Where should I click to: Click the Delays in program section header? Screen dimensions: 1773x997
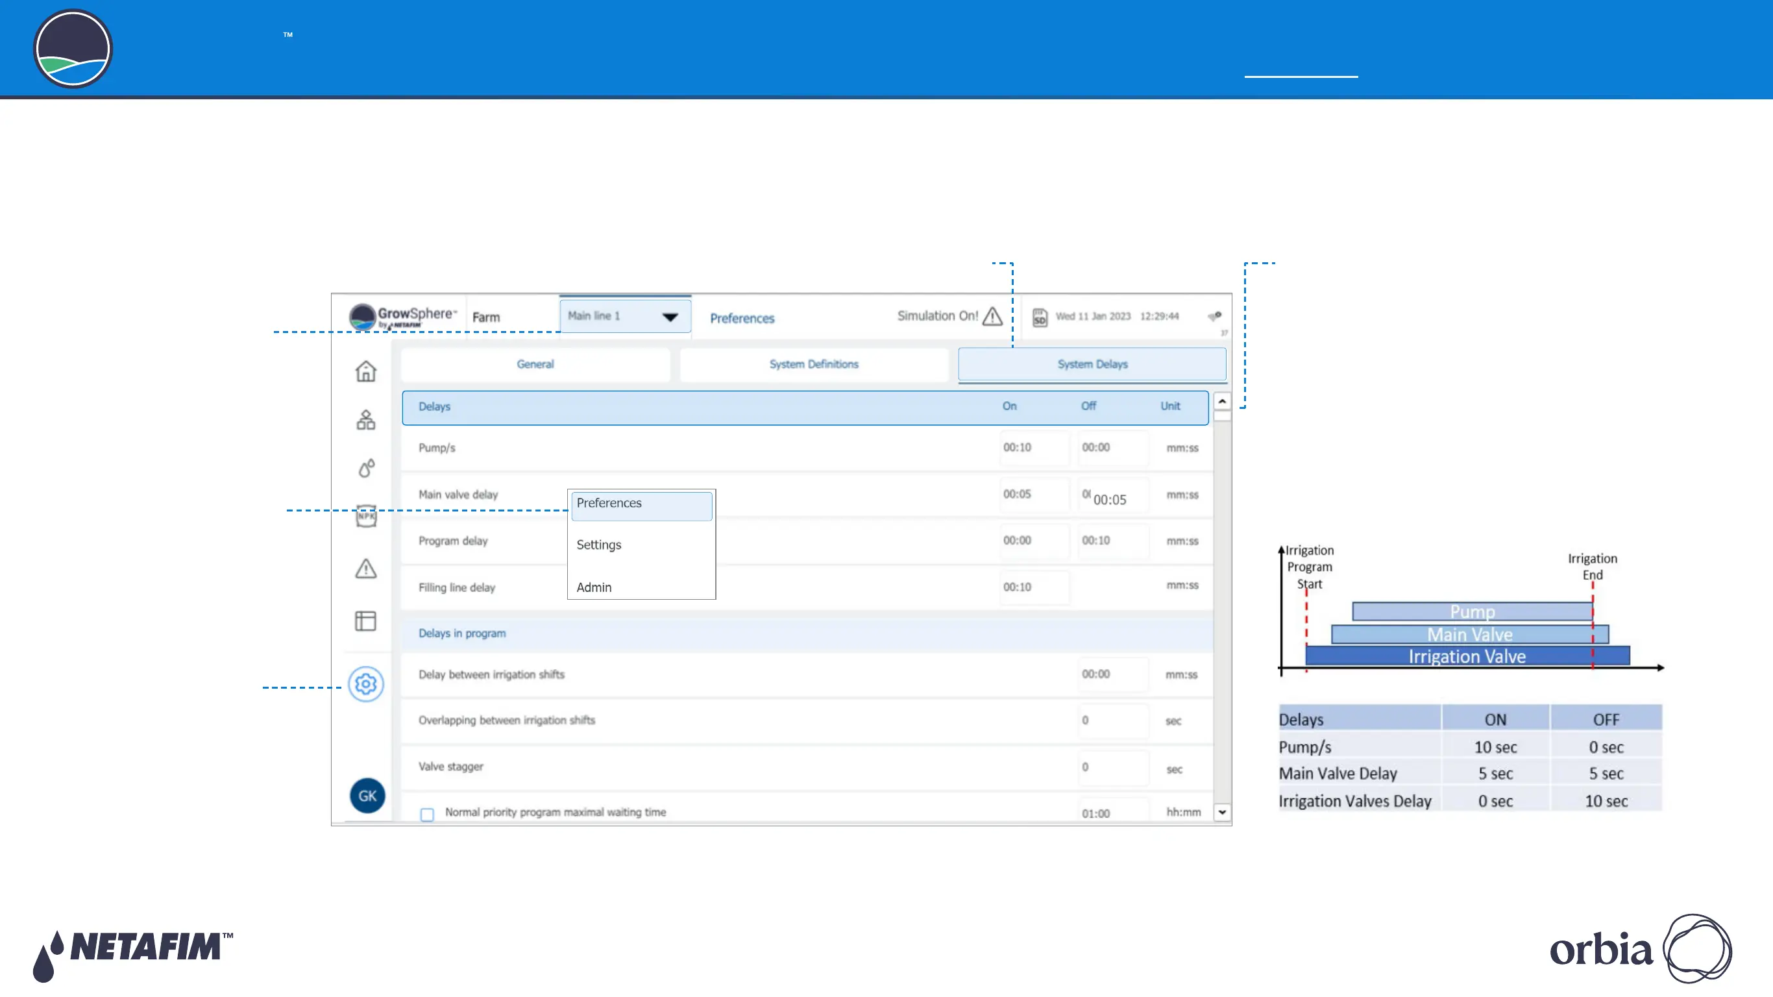coord(807,634)
